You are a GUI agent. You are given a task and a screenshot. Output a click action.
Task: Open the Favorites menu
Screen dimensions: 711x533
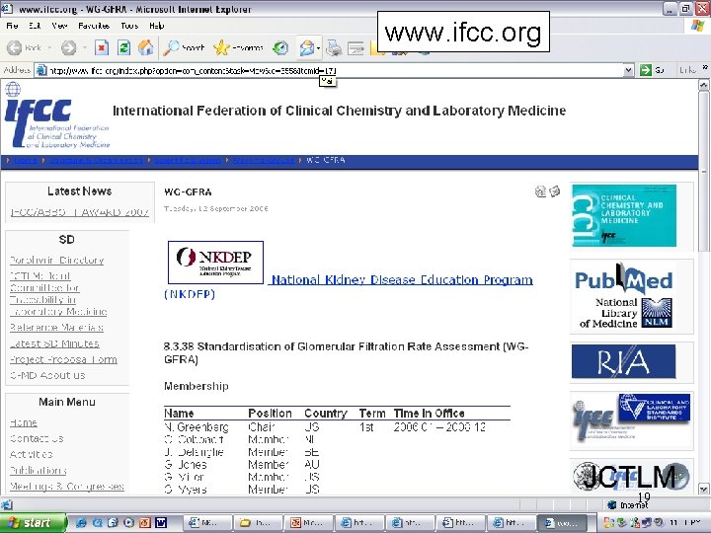point(94,26)
